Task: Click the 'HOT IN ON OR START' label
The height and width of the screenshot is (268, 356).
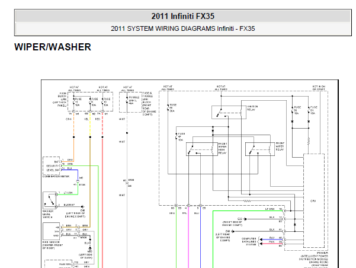Action: click(x=319, y=88)
